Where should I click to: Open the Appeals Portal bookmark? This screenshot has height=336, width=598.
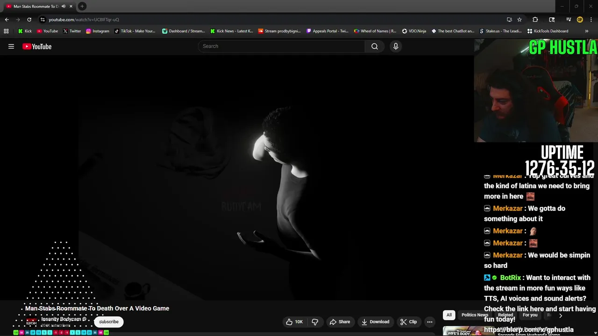327,31
